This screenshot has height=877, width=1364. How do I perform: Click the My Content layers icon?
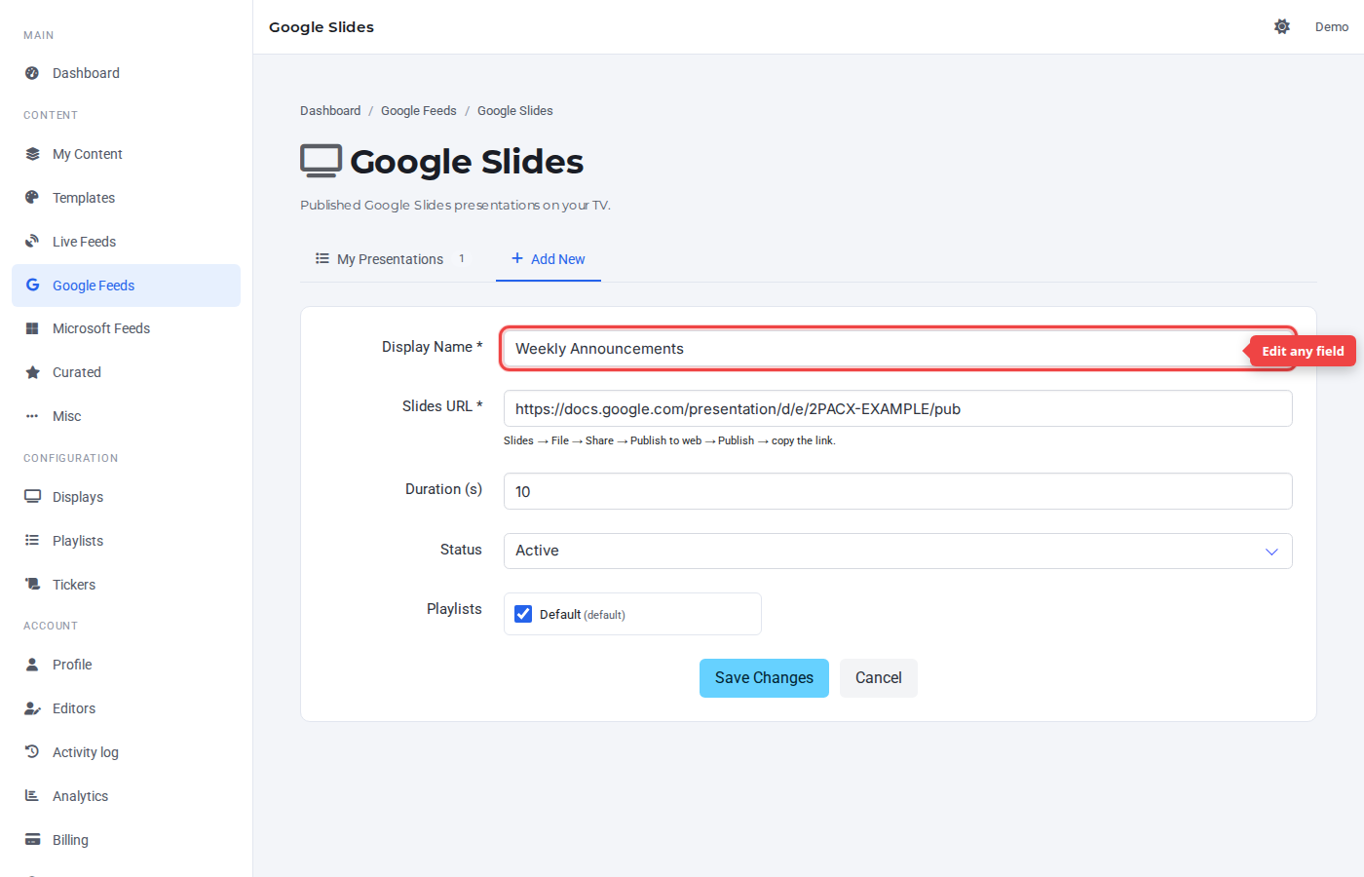coord(32,154)
